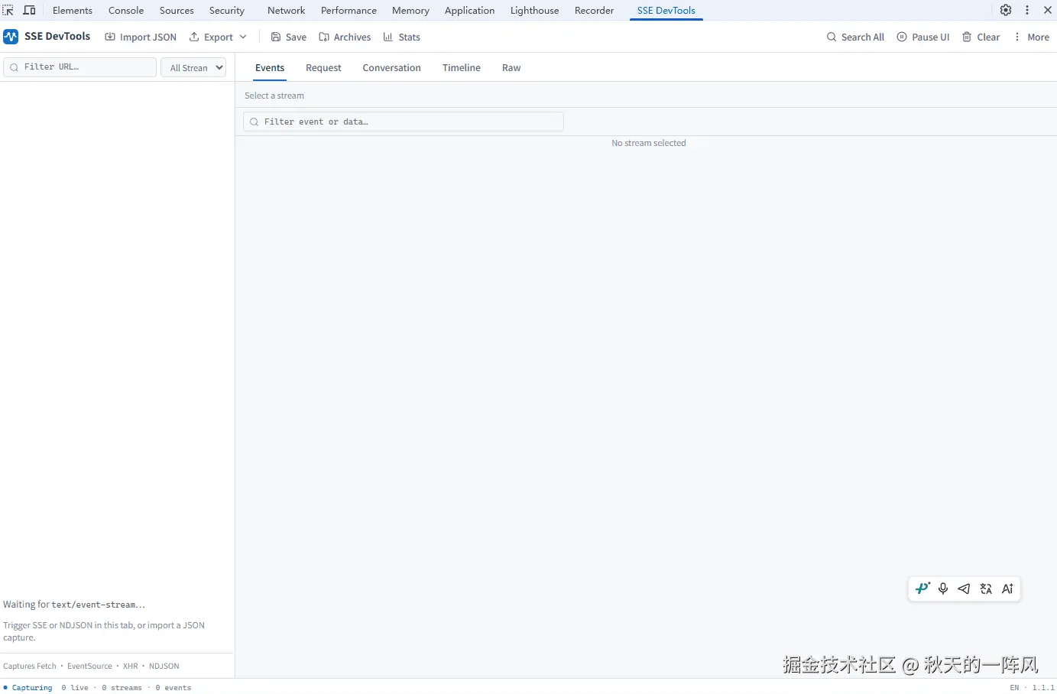
Task: Click the Filter event or data field
Action: pos(404,122)
